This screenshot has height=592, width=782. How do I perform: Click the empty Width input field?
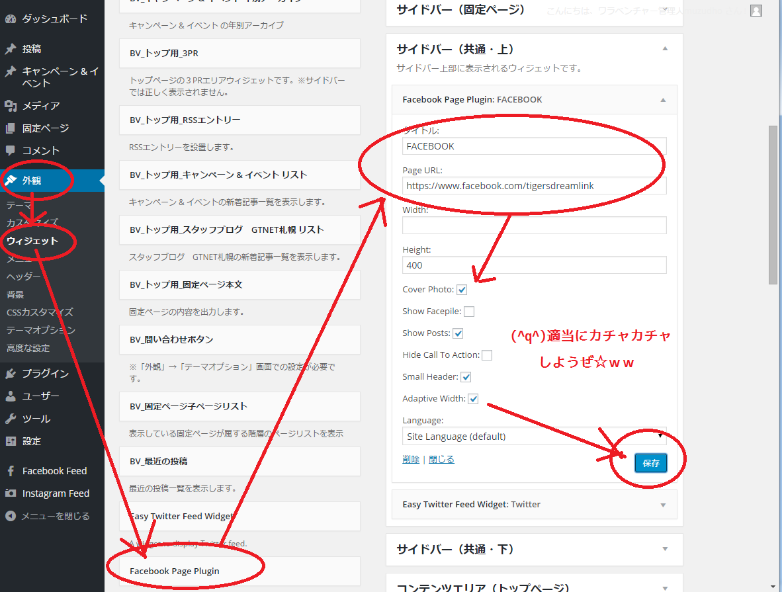coord(534,226)
